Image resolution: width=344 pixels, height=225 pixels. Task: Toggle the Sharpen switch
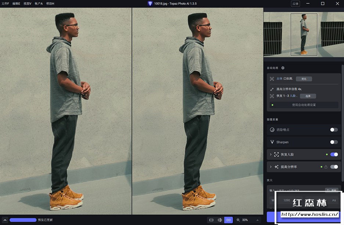334,142
